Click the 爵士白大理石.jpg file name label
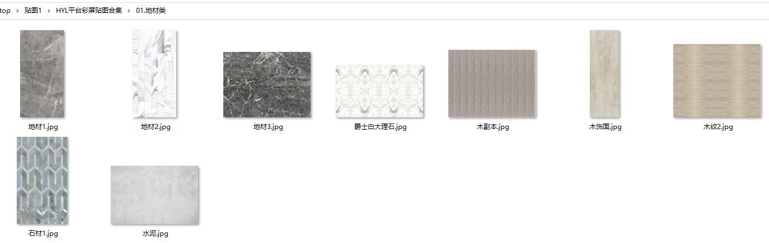The image size is (769, 243). [x=381, y=127]
